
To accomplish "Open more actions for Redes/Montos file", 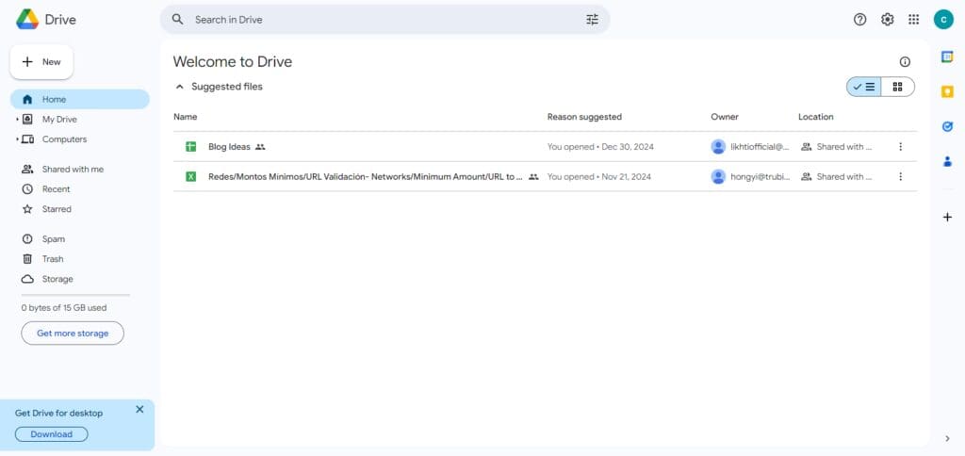I will (x=900, y=176).
